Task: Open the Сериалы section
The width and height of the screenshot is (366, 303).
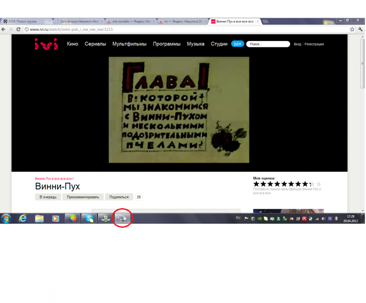Action: coord(95,44)
